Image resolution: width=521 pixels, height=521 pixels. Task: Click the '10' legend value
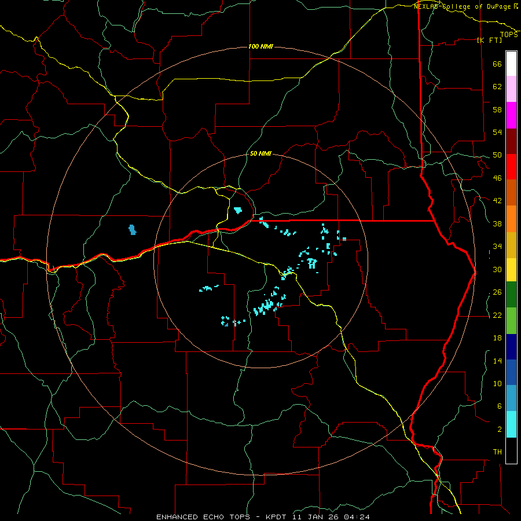click(497, 384)
